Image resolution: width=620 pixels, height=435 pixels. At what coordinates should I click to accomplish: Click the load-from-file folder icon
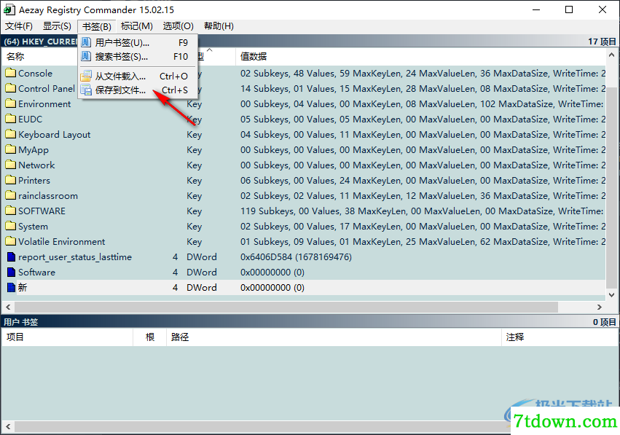click(x=86, y=76)
